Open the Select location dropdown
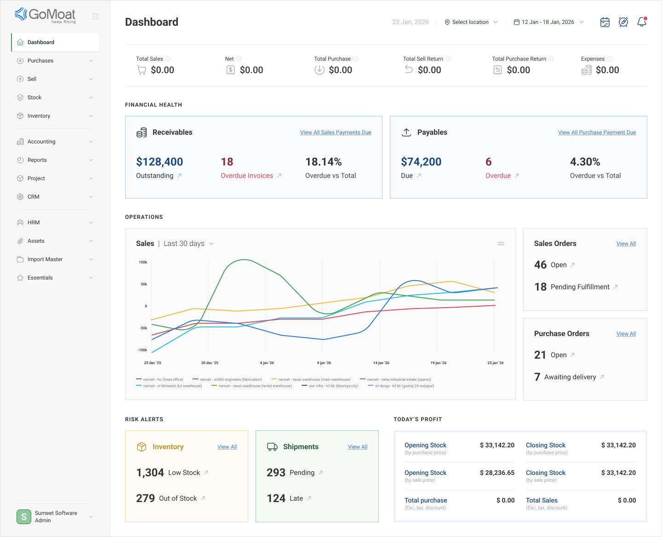Viewport: 662px width, 537px height. tap(471, 22)
